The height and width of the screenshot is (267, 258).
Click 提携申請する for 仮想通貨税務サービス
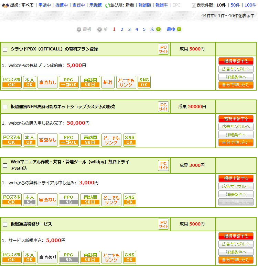pyautogui.click(x=236, y=236)
